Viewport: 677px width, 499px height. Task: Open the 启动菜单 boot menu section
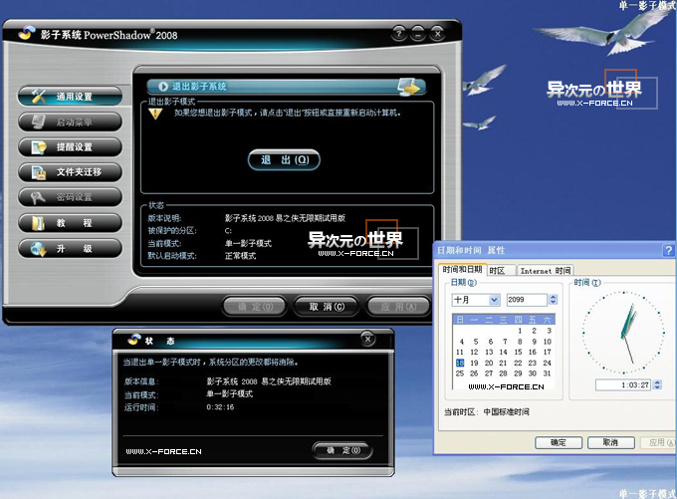(x=70, y=122)
